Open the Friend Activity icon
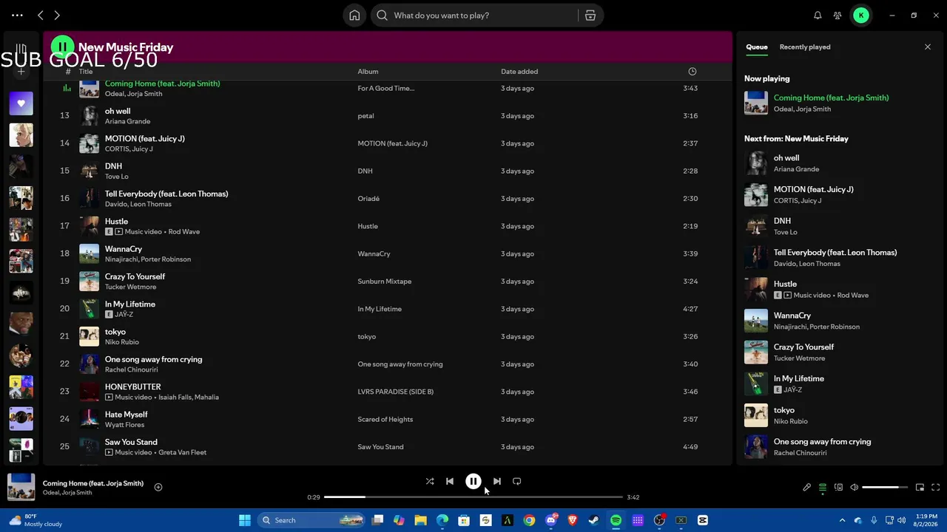Viewport: 947px width, 532px height. (838, 15)
